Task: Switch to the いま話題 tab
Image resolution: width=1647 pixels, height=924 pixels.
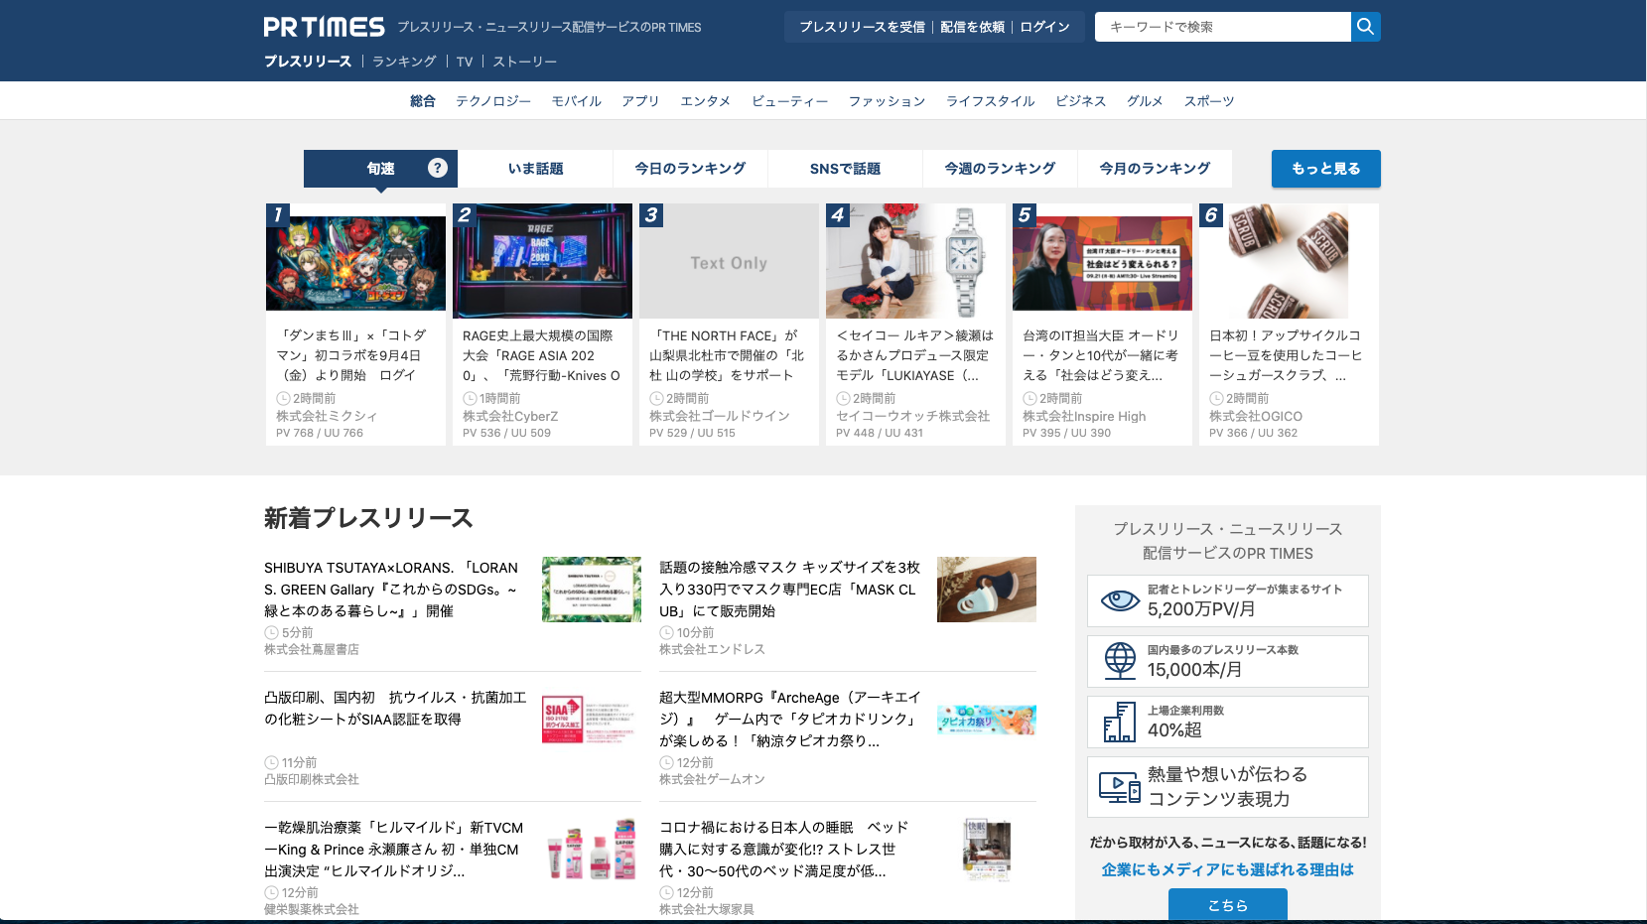Action: 536,169
